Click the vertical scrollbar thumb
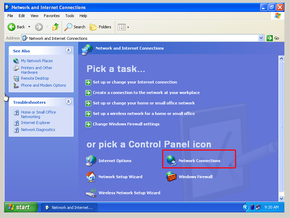This screenshot has height=218, width=290. point(281,127)
